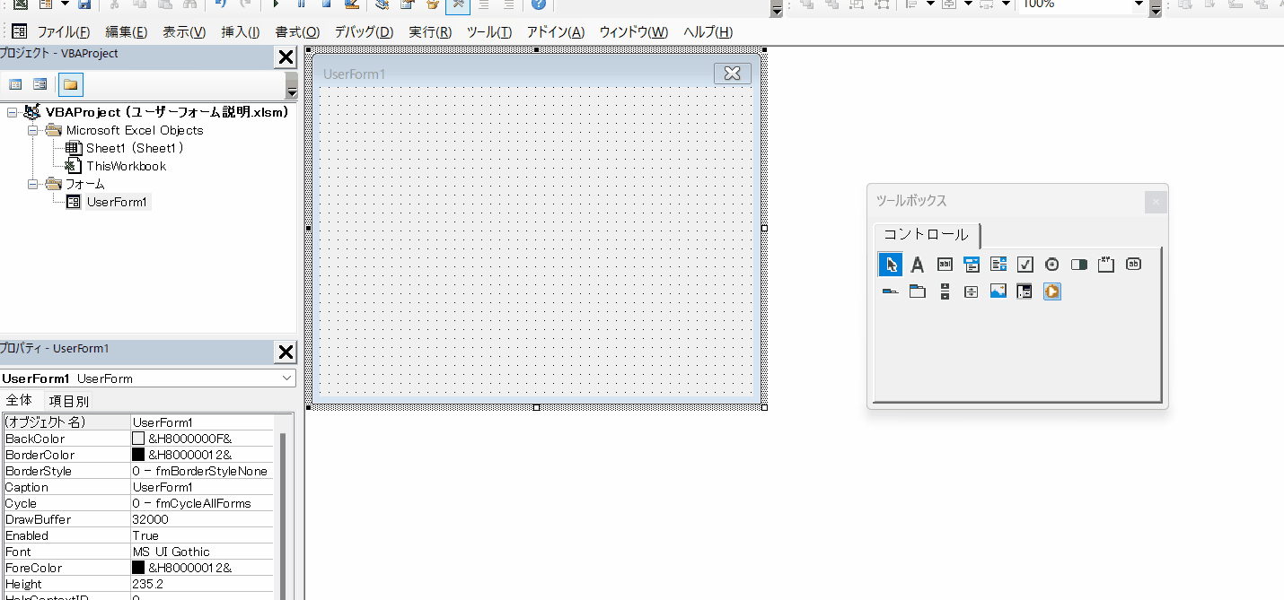This screenshot has width=1284, height=600.
Task: Open the ウィンドウ(W) menu
Action: (x=634, y=32)
